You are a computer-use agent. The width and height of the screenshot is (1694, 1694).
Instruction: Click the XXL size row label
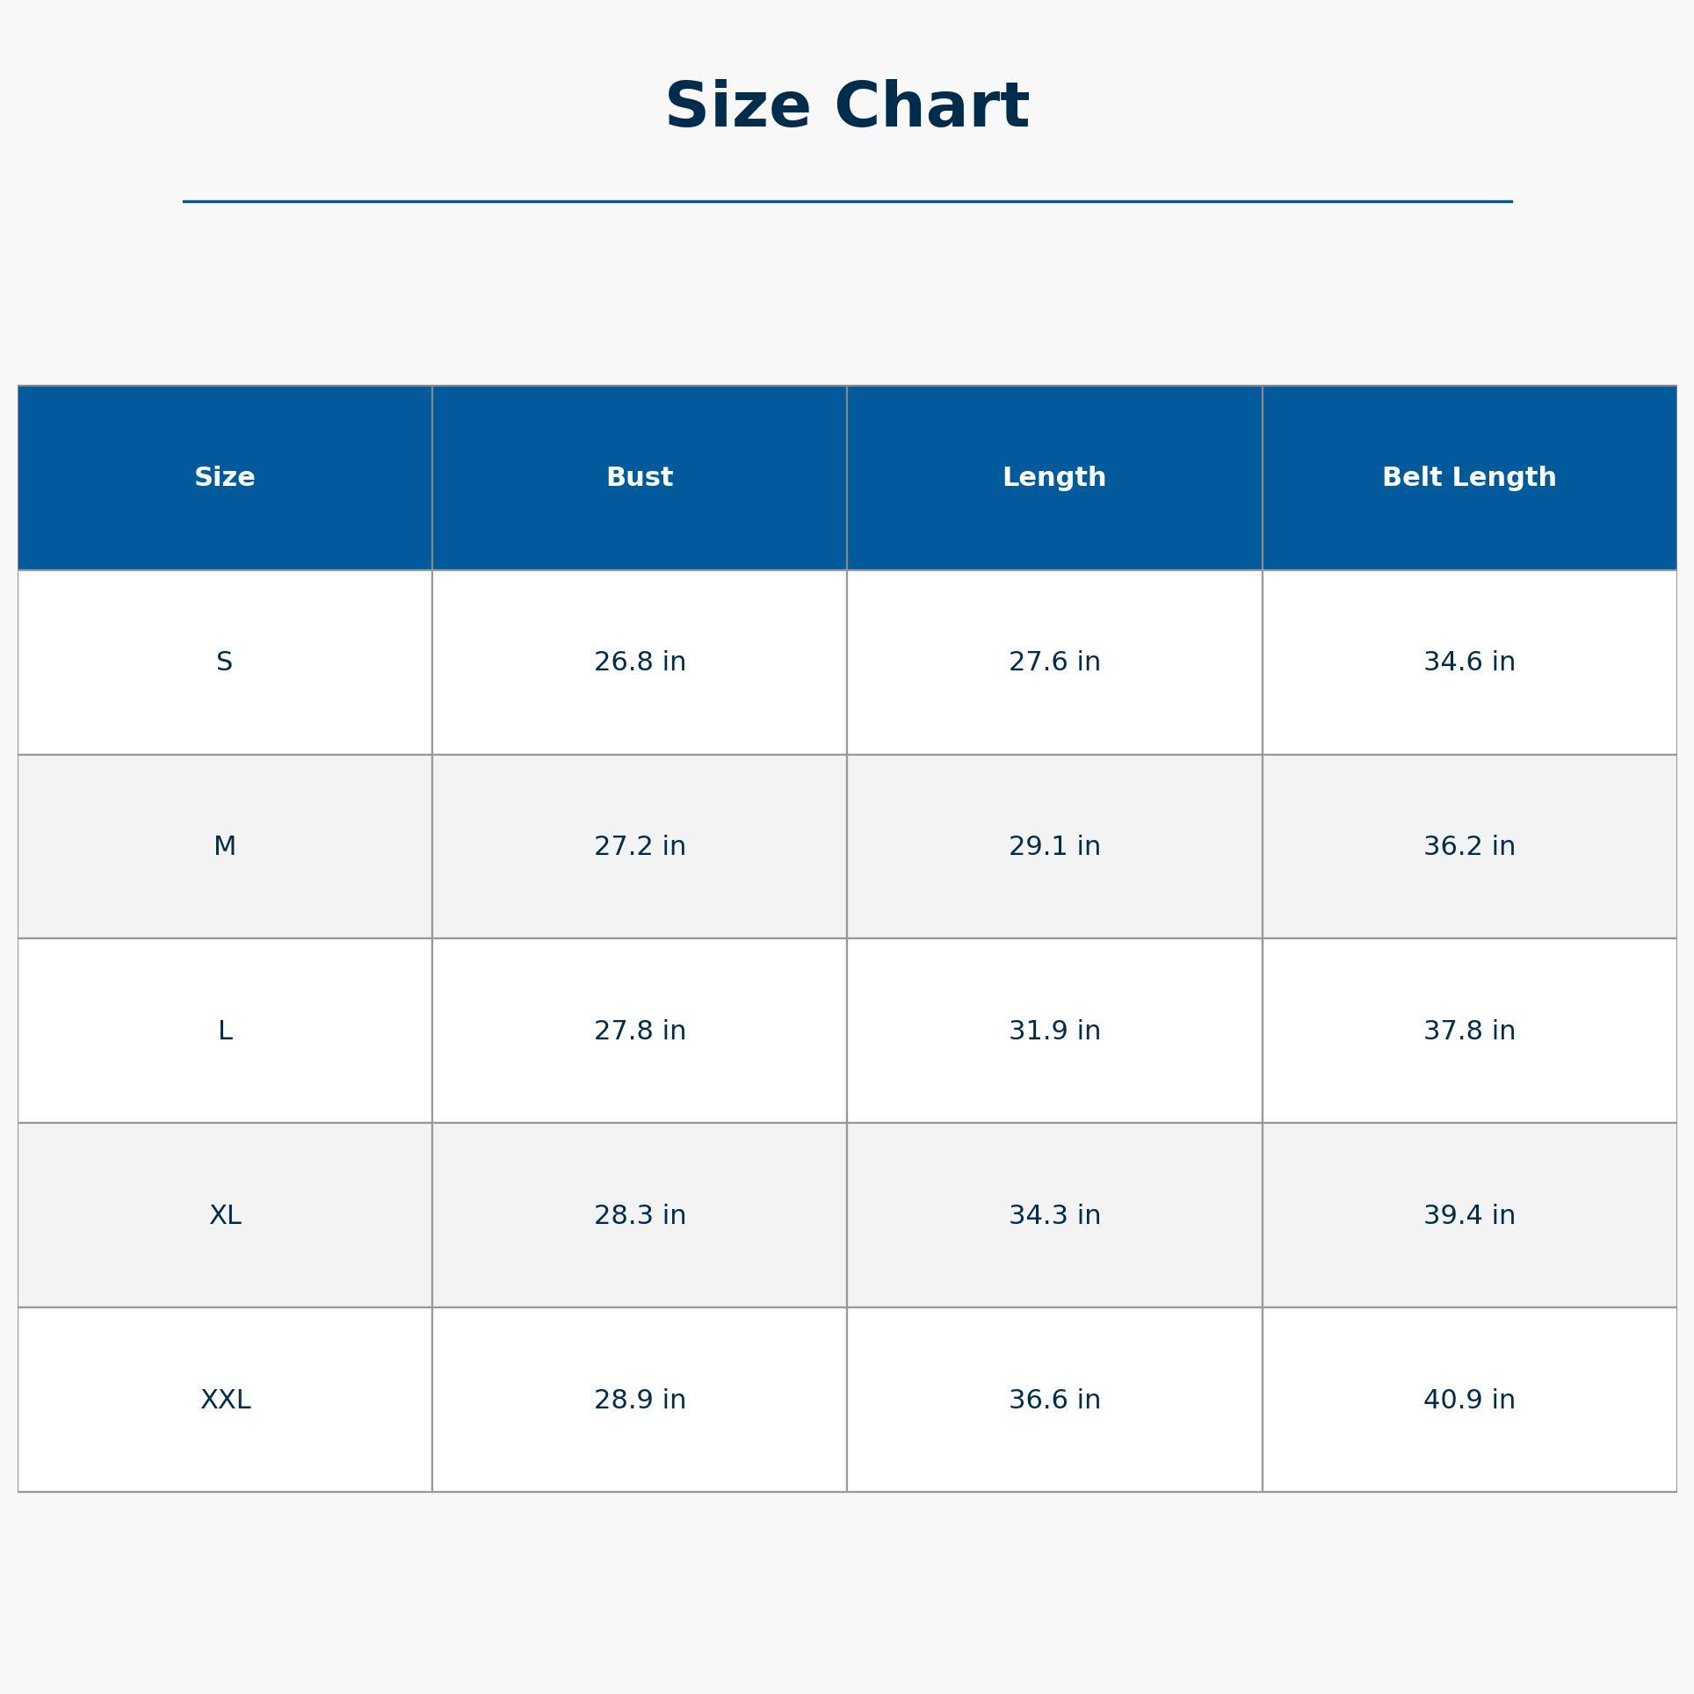point(225,1400)
